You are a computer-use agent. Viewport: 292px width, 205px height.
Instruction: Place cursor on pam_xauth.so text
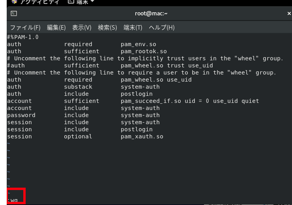(x=142, y=136)
